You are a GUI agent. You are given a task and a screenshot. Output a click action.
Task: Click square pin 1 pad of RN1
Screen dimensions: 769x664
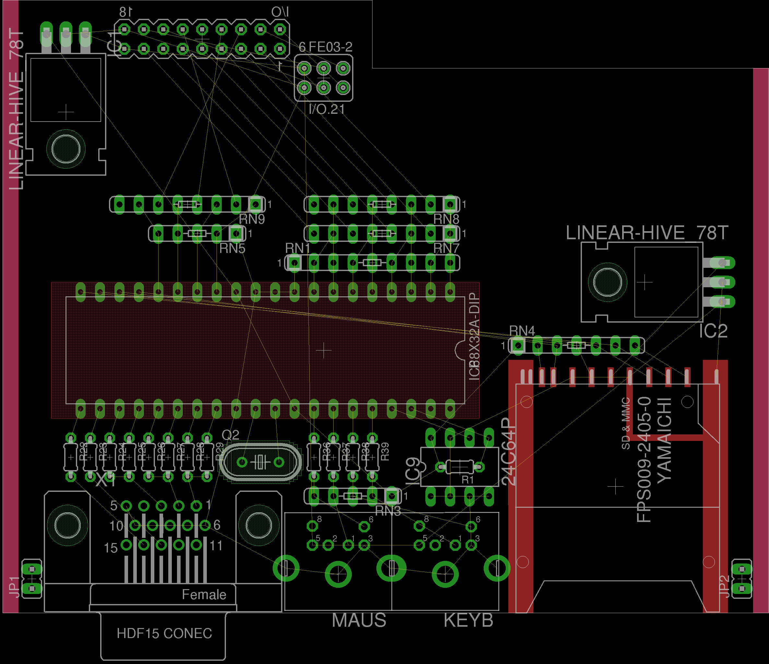pyautogui.click(x=294, y=263)
